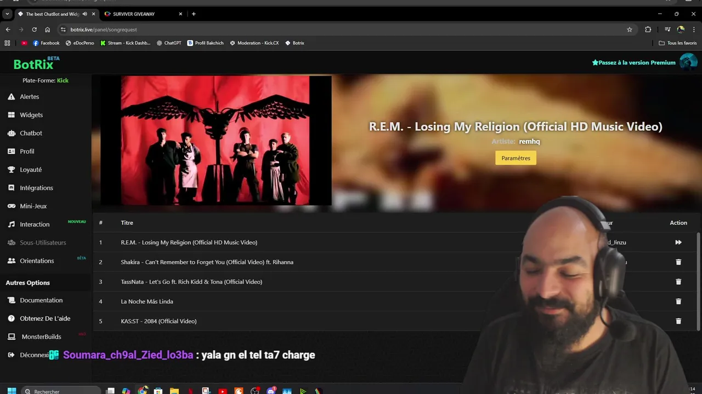This screenshot has height=394, width=702.
Task: Select La Noche Más Linda row title
Action: point(147,302)
